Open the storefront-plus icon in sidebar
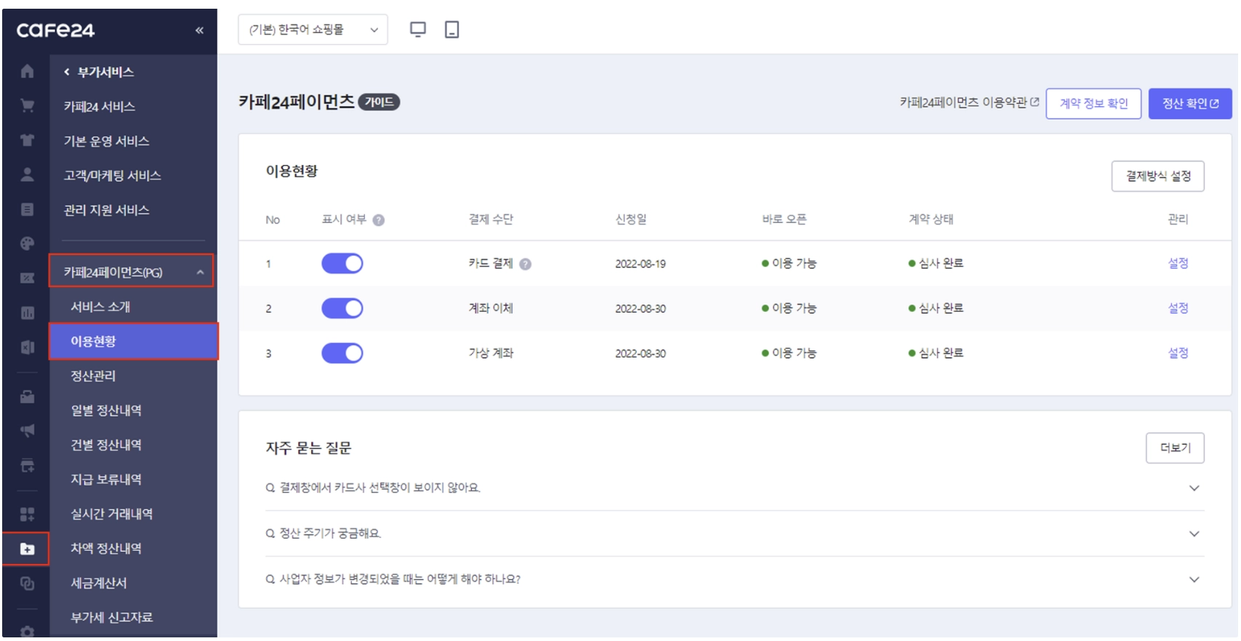The height and width of the screenshot is (641, 1241). (27, 466)
